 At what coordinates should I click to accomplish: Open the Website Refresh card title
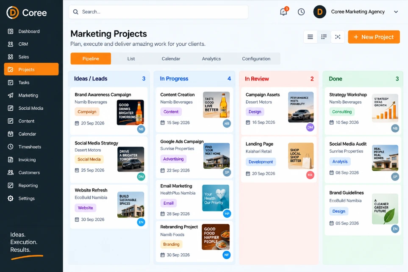click(x=91, y=190)
